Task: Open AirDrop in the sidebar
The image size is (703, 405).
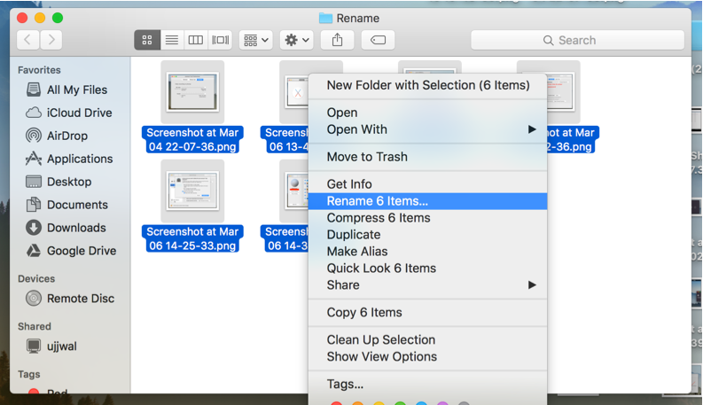Action: [57, 136]
